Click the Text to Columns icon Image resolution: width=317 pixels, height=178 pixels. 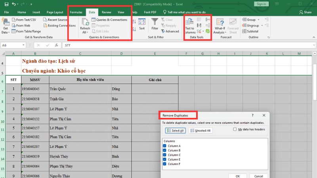click(x=189, y=22)
